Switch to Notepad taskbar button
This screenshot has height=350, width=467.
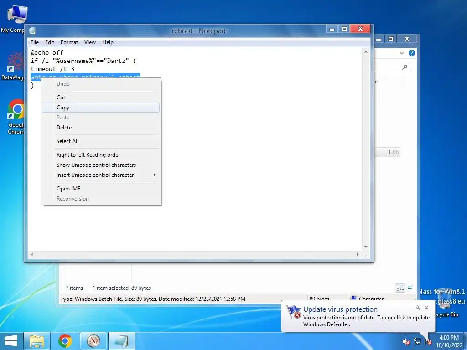(121, 341)
